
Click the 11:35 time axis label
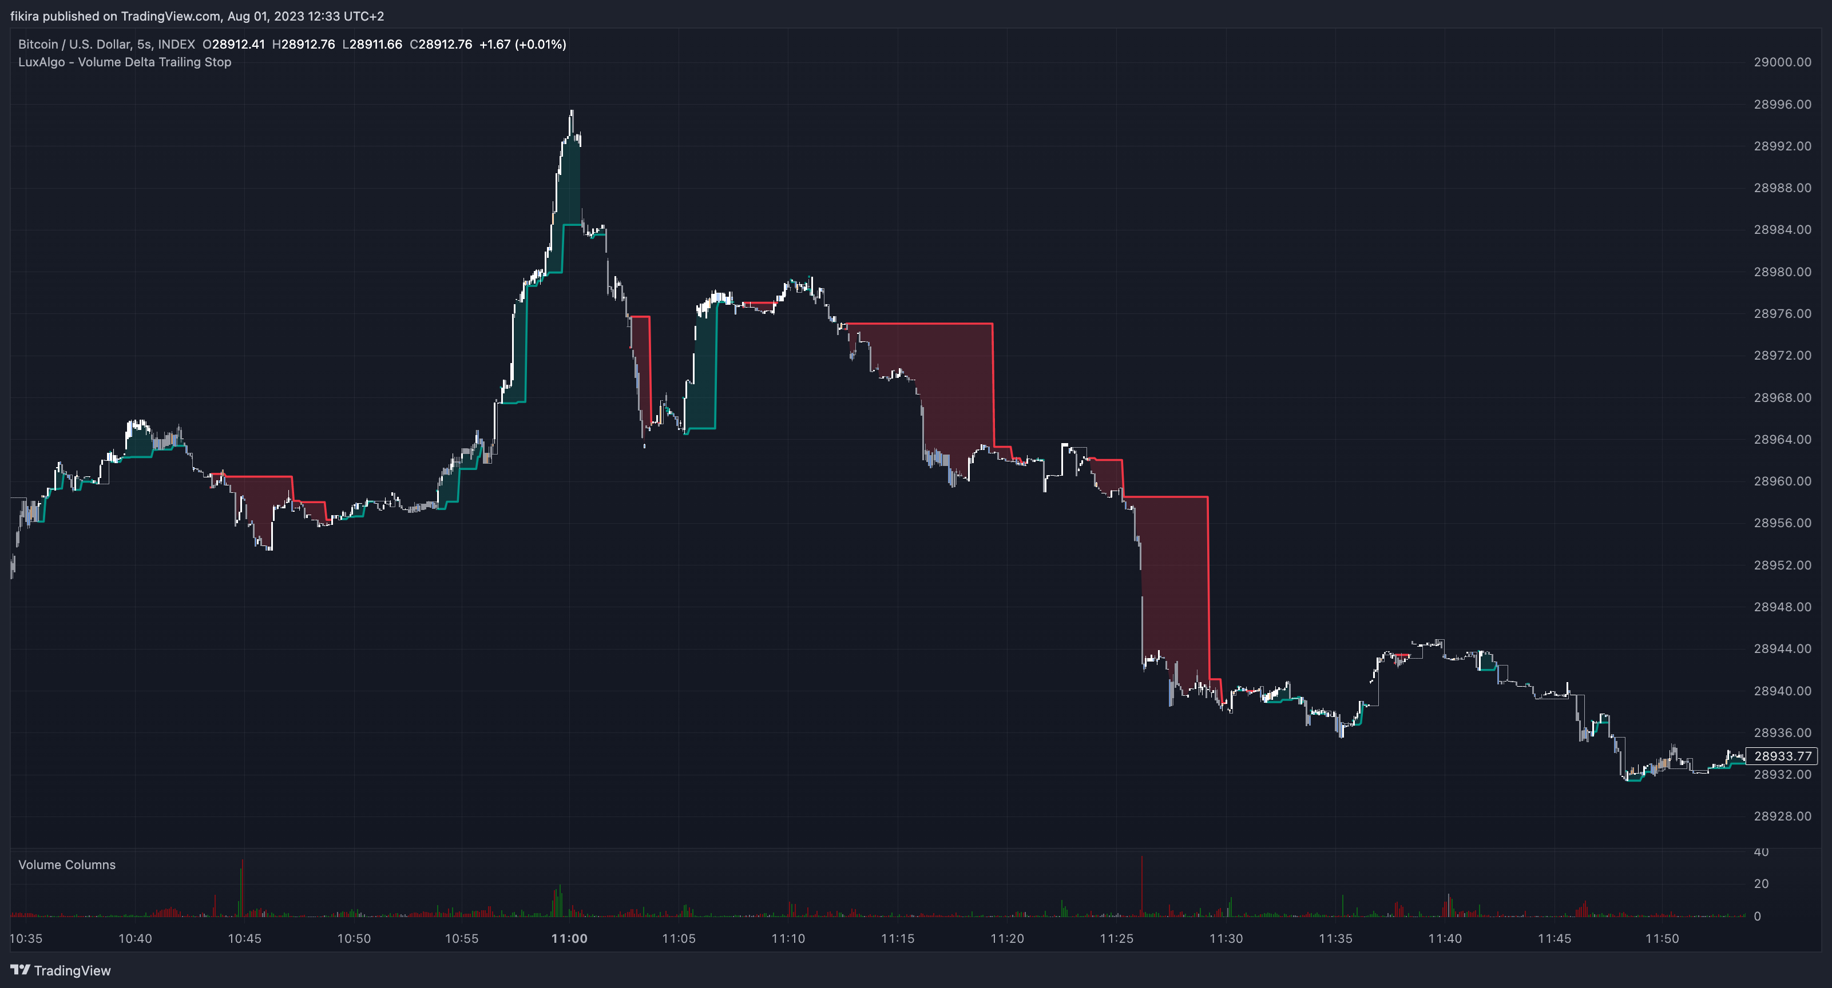(1337, 938)
